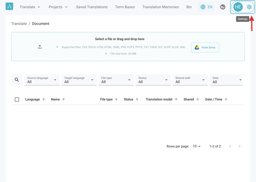
Task: Open the Target language filter dropdown
Action: 79,80
